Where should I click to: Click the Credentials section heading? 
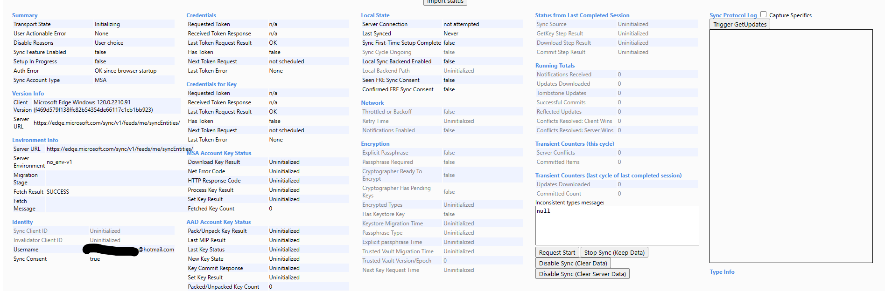pos(201,15)
